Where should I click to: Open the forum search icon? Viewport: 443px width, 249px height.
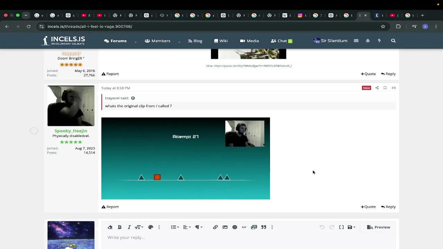(393, 41)
